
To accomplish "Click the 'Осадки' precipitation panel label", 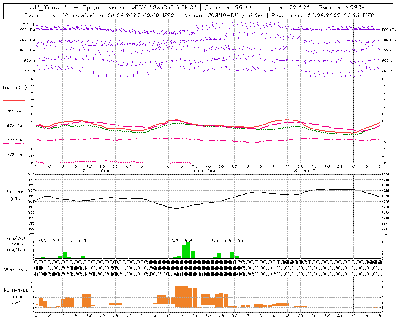I will pyautogui.click(x=16, y=244).
